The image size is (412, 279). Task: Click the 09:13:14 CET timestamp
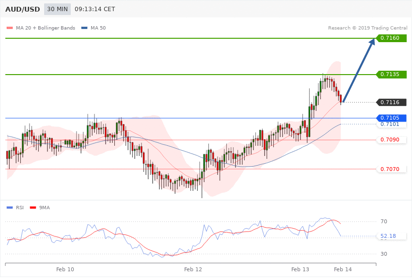point(95,9)
